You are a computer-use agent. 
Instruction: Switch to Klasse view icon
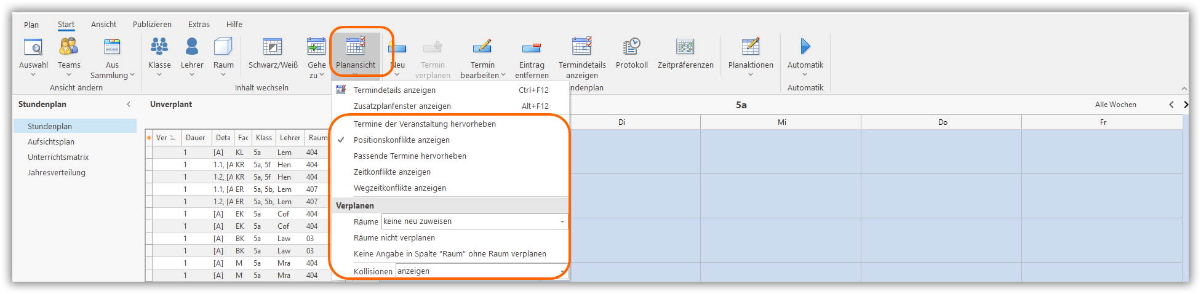tap(159, 47)
